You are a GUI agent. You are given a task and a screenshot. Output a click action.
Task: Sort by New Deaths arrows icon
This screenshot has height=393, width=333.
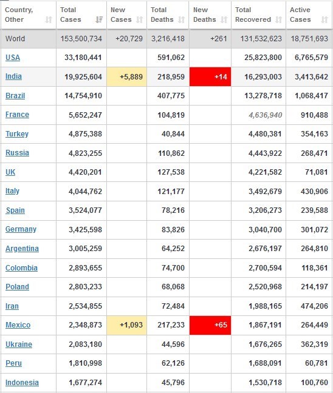tap(224, 19)
